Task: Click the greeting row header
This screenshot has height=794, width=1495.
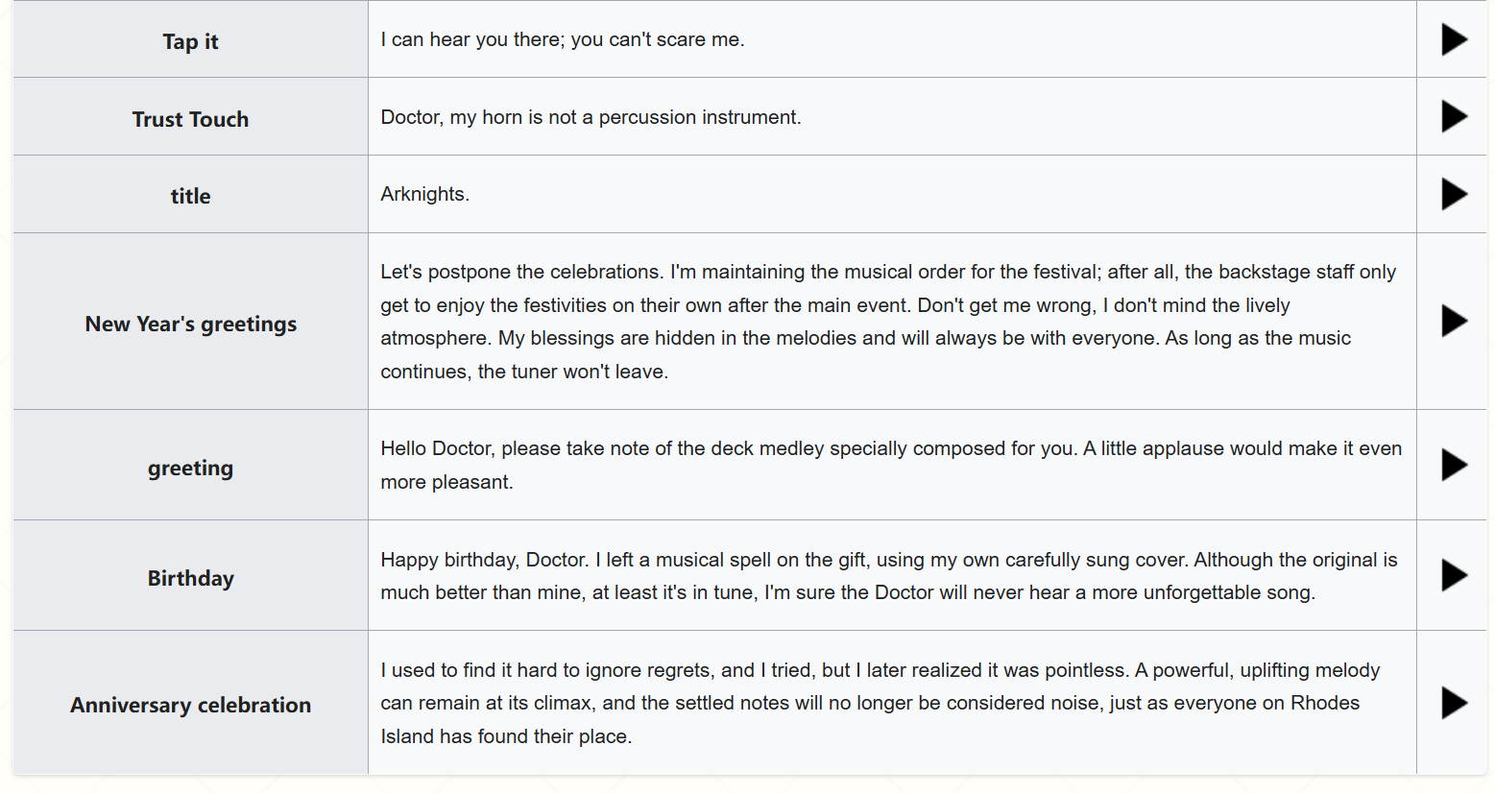Action: pyautogui.click(x=190, y=468)
